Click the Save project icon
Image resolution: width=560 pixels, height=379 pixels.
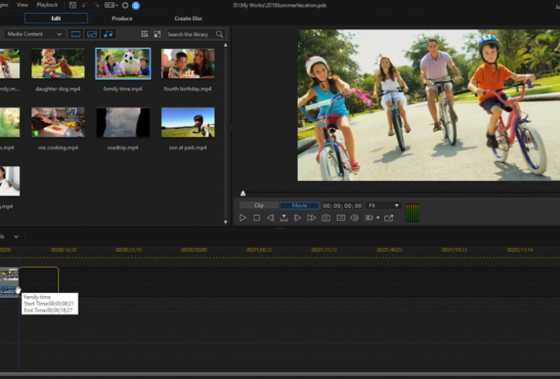click(73, 5)
